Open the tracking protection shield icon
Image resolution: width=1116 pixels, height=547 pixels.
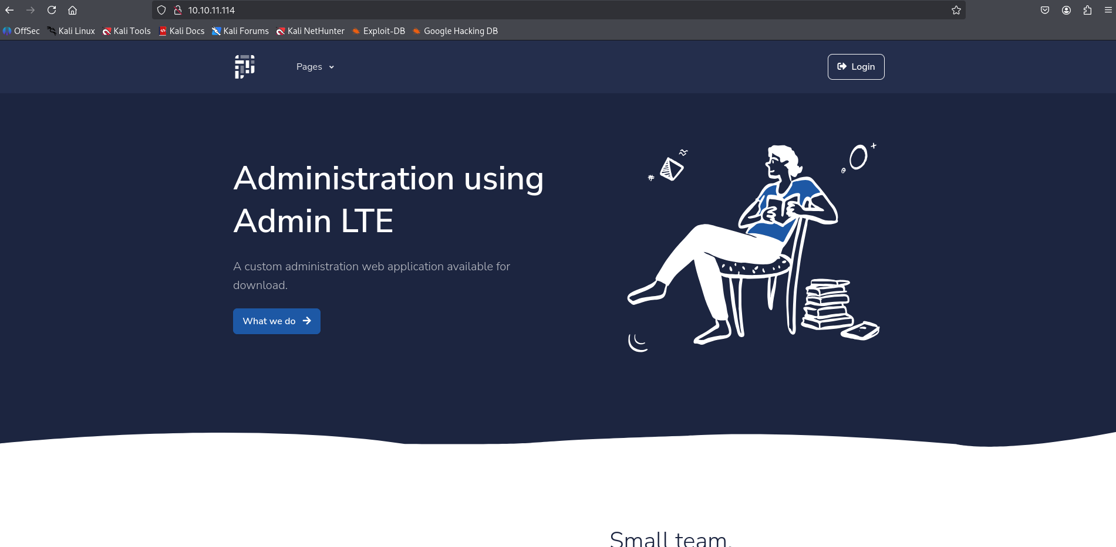(161, 10)
